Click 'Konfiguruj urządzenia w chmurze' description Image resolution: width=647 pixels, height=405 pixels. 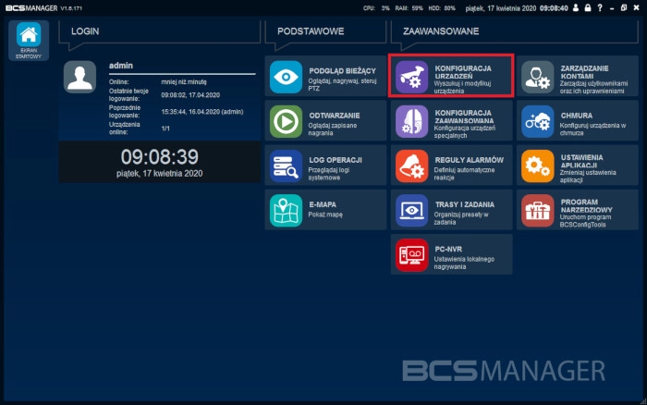(x=593, y=129)
